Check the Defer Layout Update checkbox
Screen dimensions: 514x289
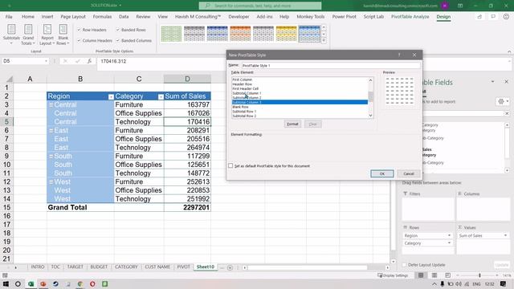click(404, 265)
